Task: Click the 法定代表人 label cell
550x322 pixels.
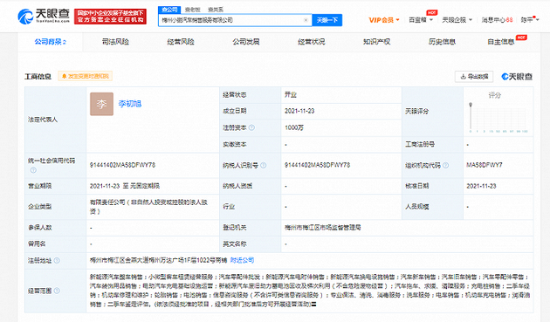Action: [x=55, y=120]
